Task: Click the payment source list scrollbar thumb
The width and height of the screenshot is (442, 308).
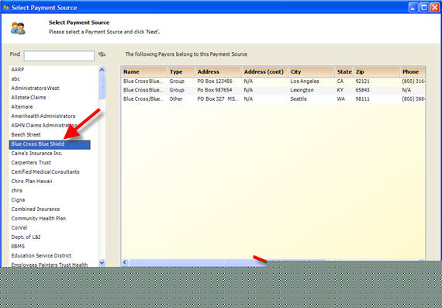Action: click(x=102, y=87)
